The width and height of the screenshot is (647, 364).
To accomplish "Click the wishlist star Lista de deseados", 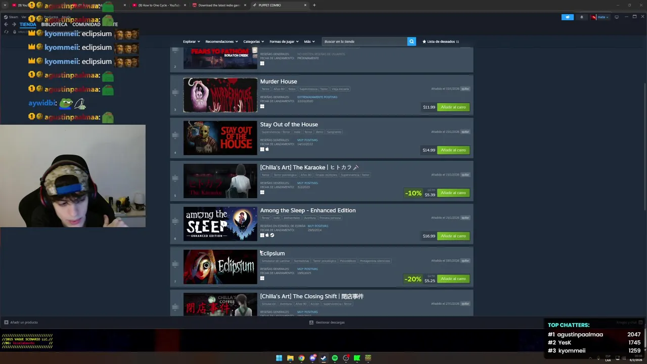I will pyautogui.click(x=441, y=41).
